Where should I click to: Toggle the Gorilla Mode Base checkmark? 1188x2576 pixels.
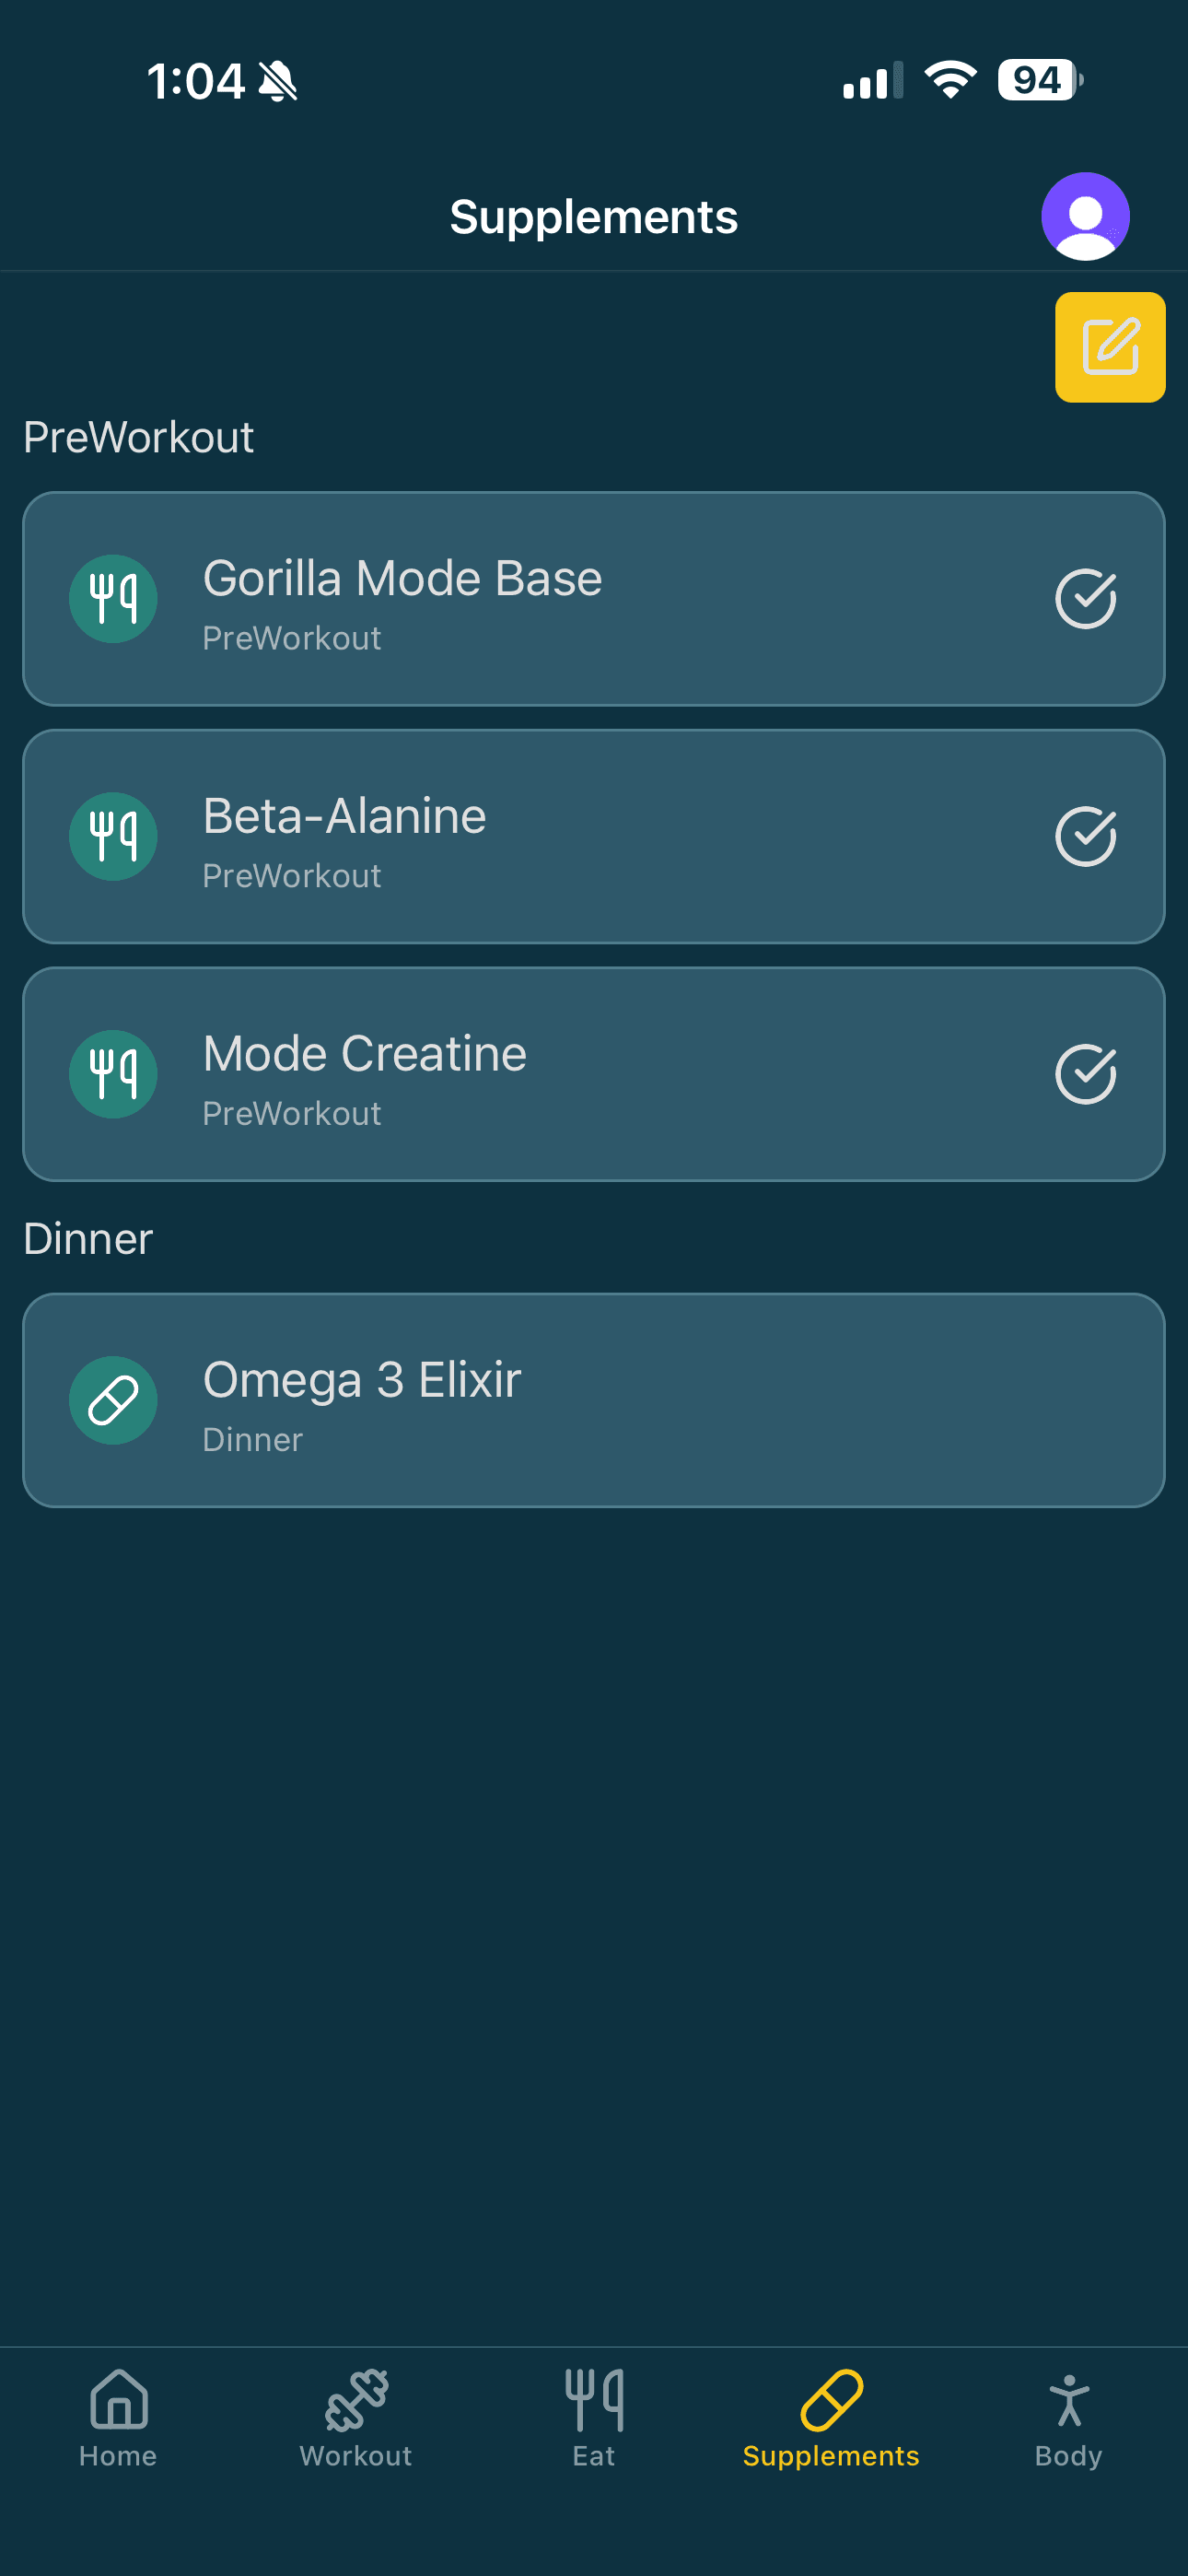point(1085,599)
